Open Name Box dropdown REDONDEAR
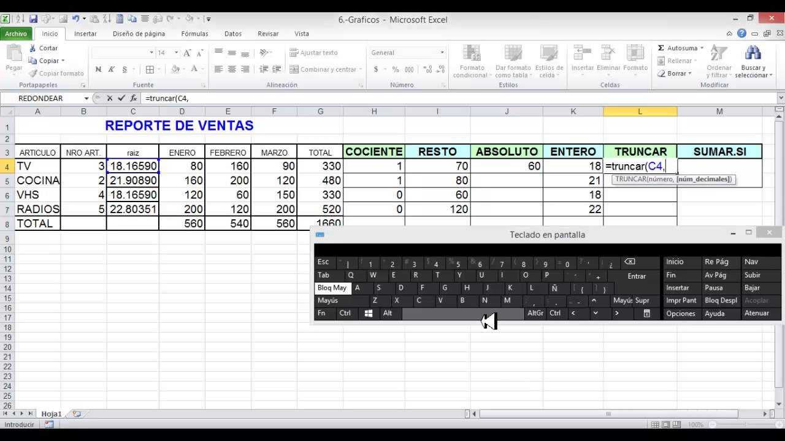The height and width of the screenshot is (441, 785). tap(86, 98)
